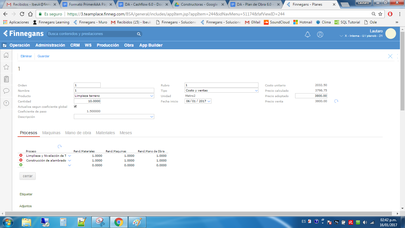The height and width of the screenshot is (228, 405).
Task: Open the clipboard tasks sidebar icon
Action: [6, 79]
